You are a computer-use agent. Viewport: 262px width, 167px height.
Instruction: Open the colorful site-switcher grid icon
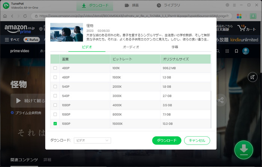[239, 16]
